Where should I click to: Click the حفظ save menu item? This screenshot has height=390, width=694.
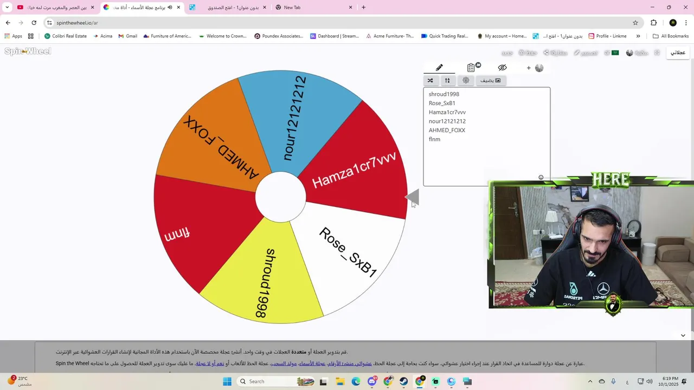click(528, 53)
